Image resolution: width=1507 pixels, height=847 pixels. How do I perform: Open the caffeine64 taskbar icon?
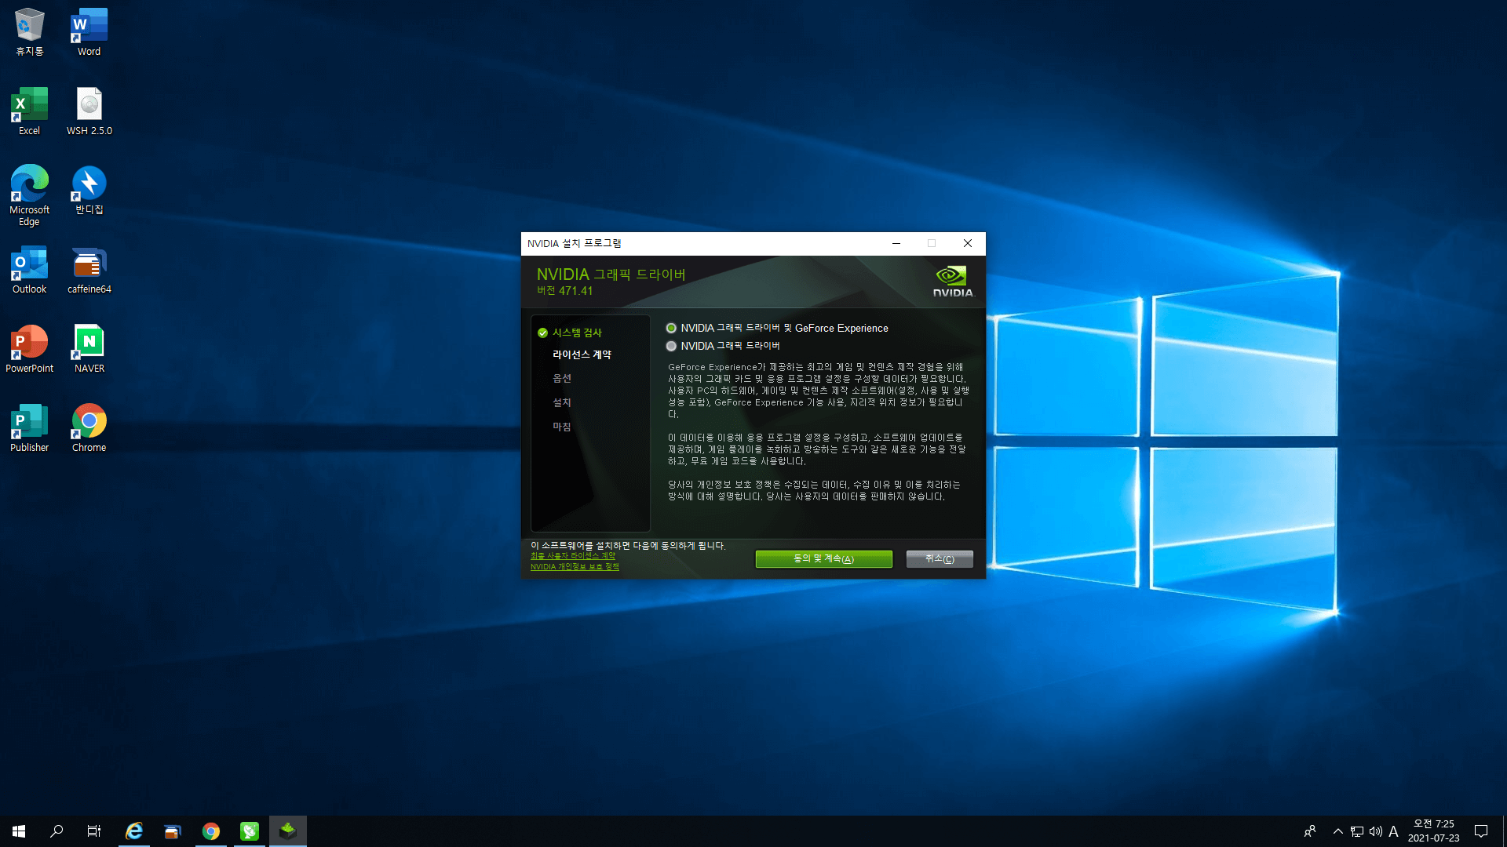point(173,831)
